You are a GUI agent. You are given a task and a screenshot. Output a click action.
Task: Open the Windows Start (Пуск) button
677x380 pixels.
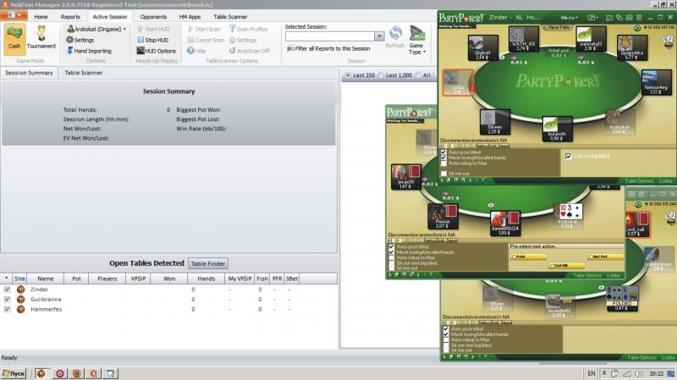click(14, 373)
